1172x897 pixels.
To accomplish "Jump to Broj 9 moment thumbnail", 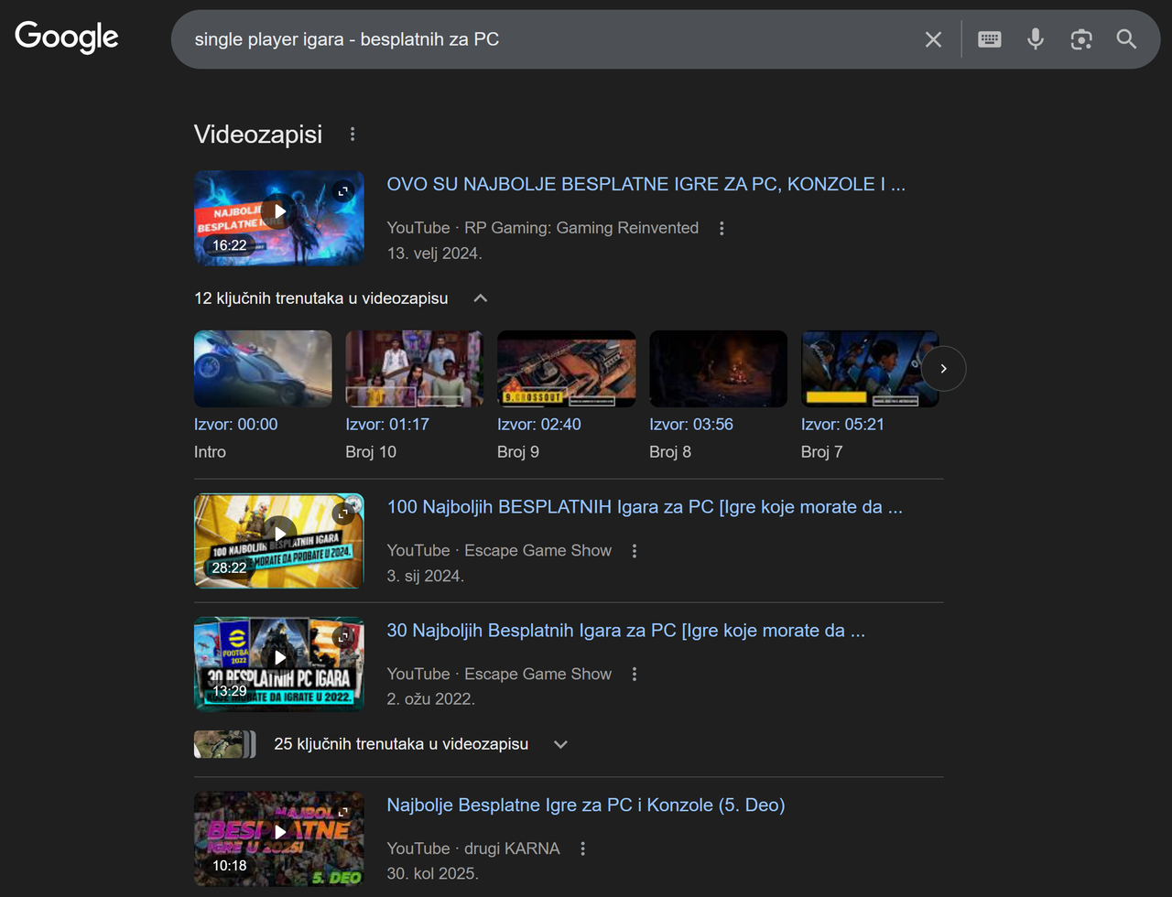I will pyautogui.click(x=566, y=369).
